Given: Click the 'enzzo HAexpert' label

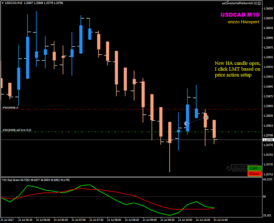Looking at the screenshot, I should (243, 22).
